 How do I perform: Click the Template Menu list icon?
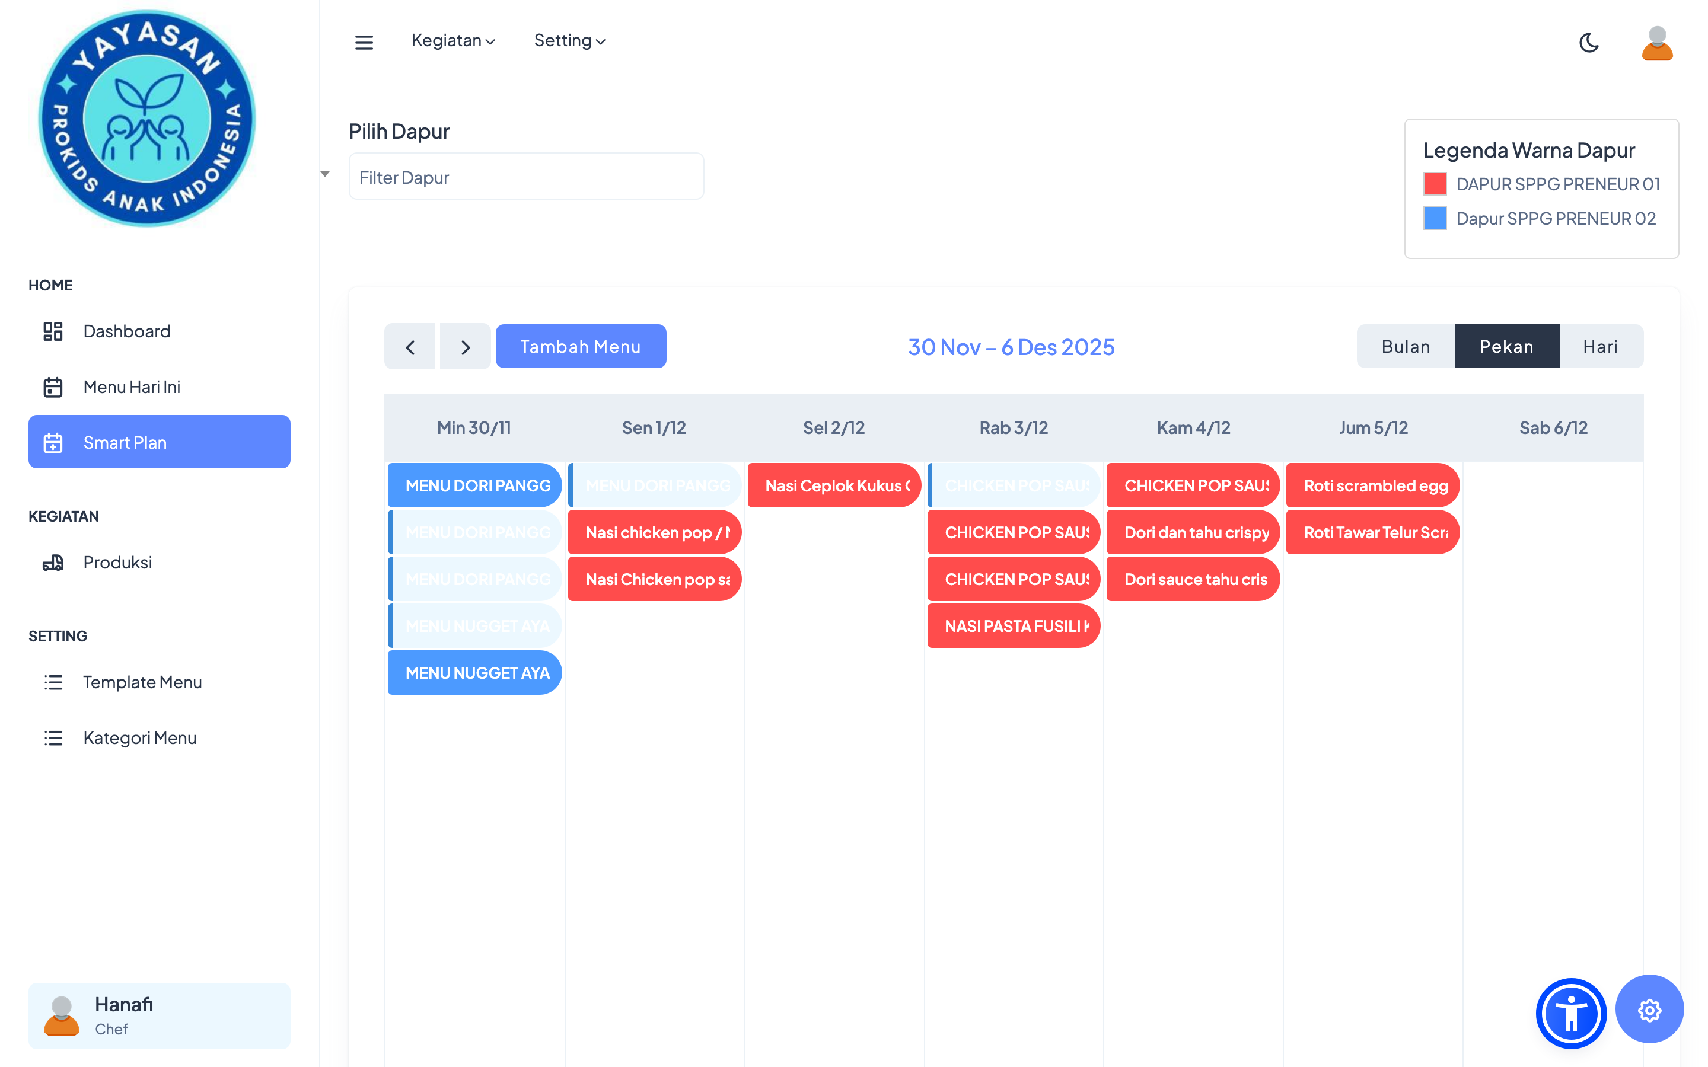pyautogui.click(x=53, y=682)
